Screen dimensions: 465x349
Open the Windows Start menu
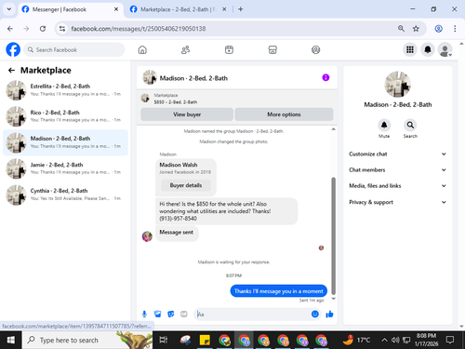(x=10, y=340)
